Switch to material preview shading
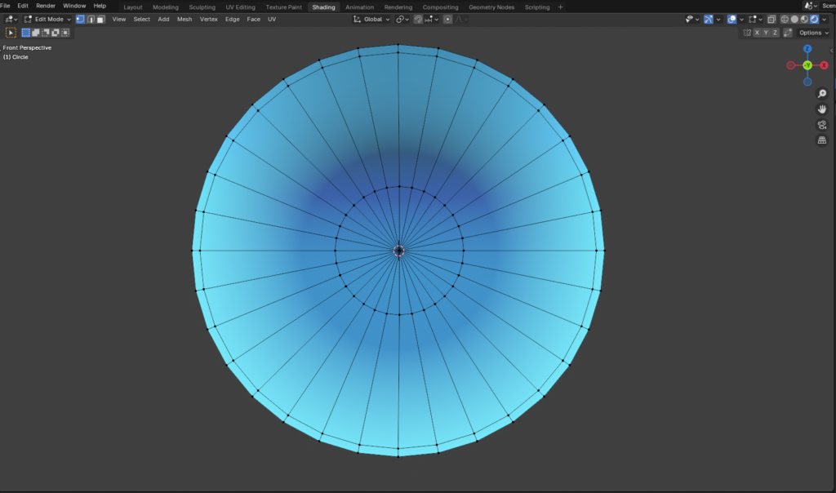The height and width of the screenshot is (493, 836). click(x=804, y=20)
